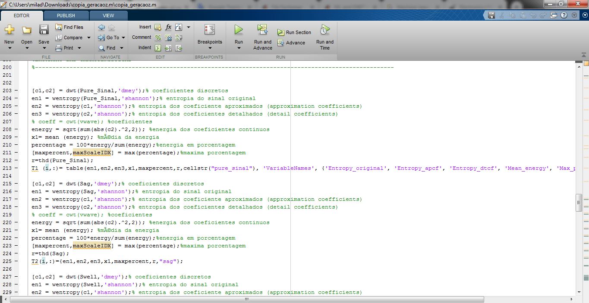Click the Comment percent icon

point(158,37)
